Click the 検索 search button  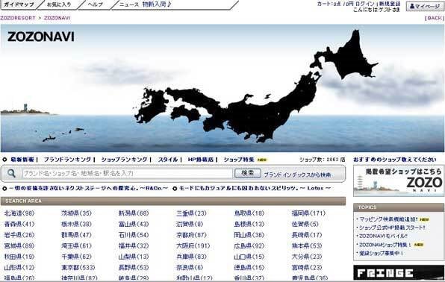click(247, 173)
